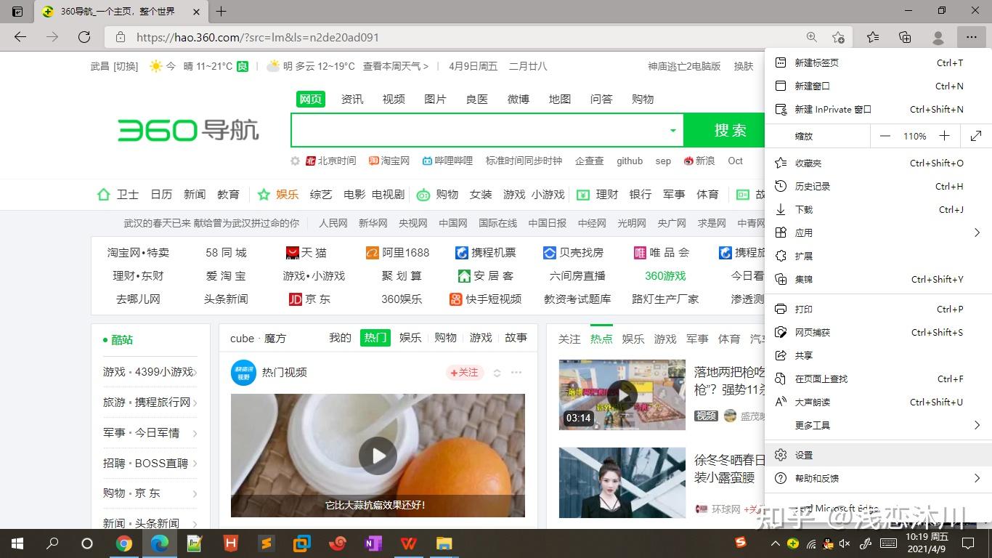The image size is (992, 558).
Task: Open 收藏夹 from the menu
Action: point(879,163)
